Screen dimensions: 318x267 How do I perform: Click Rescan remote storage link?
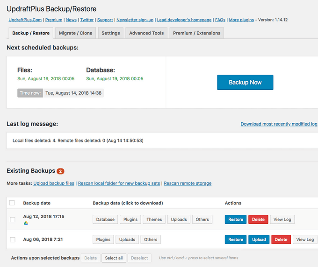(188, 183)
